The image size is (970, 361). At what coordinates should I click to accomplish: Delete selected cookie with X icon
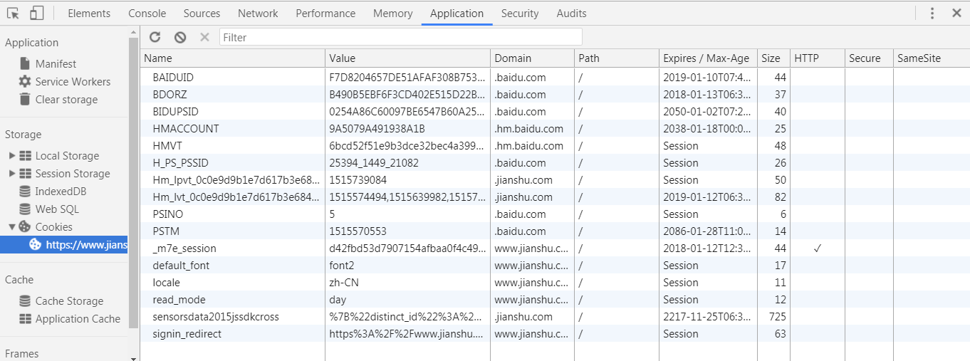204,37
